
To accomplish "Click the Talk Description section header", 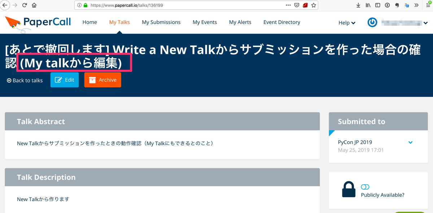I will click(x=162, y=177).
